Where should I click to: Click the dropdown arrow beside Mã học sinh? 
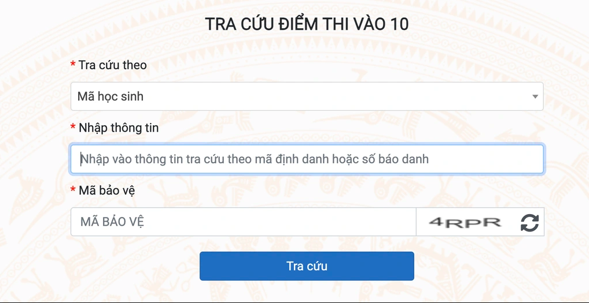(x=535, y=97)
